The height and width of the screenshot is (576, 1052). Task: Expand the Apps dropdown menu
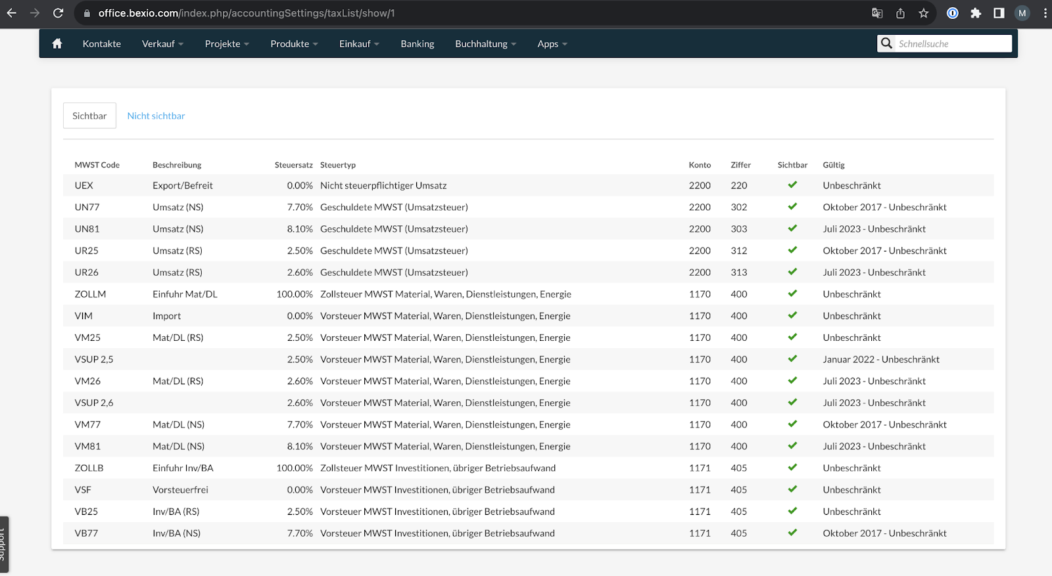[x=552, y=44]
